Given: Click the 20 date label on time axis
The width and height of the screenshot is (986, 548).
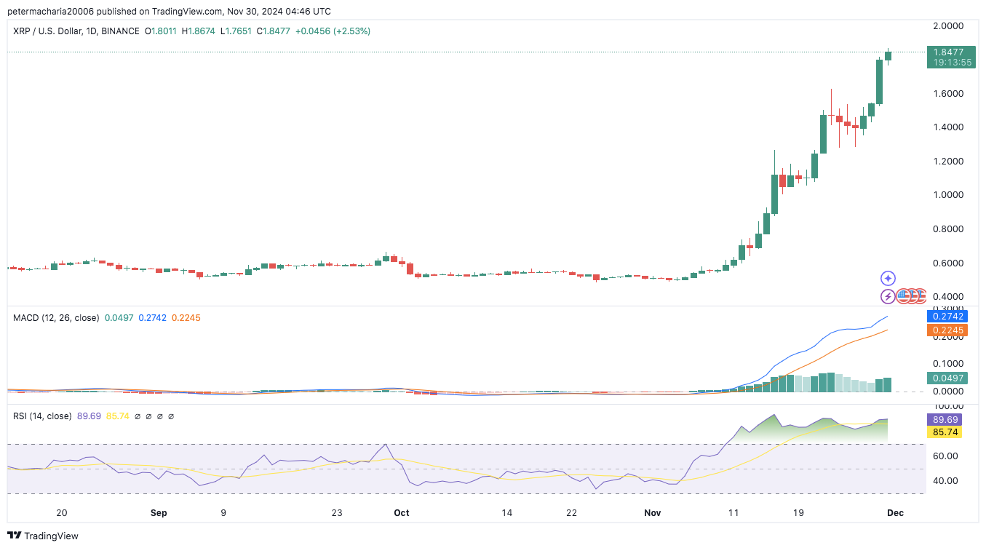Looking at the screenshot, I should click(x=62, y=513).
